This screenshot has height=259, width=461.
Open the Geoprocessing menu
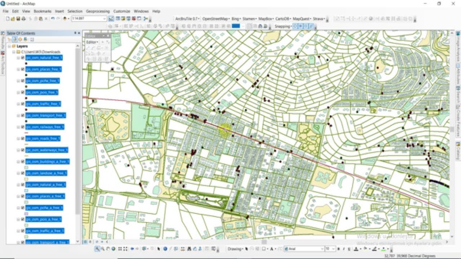[x=98, y=11]
